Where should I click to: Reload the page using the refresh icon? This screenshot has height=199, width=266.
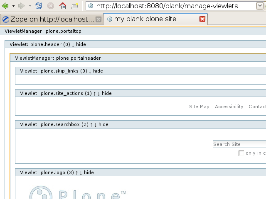pos(39,6)
